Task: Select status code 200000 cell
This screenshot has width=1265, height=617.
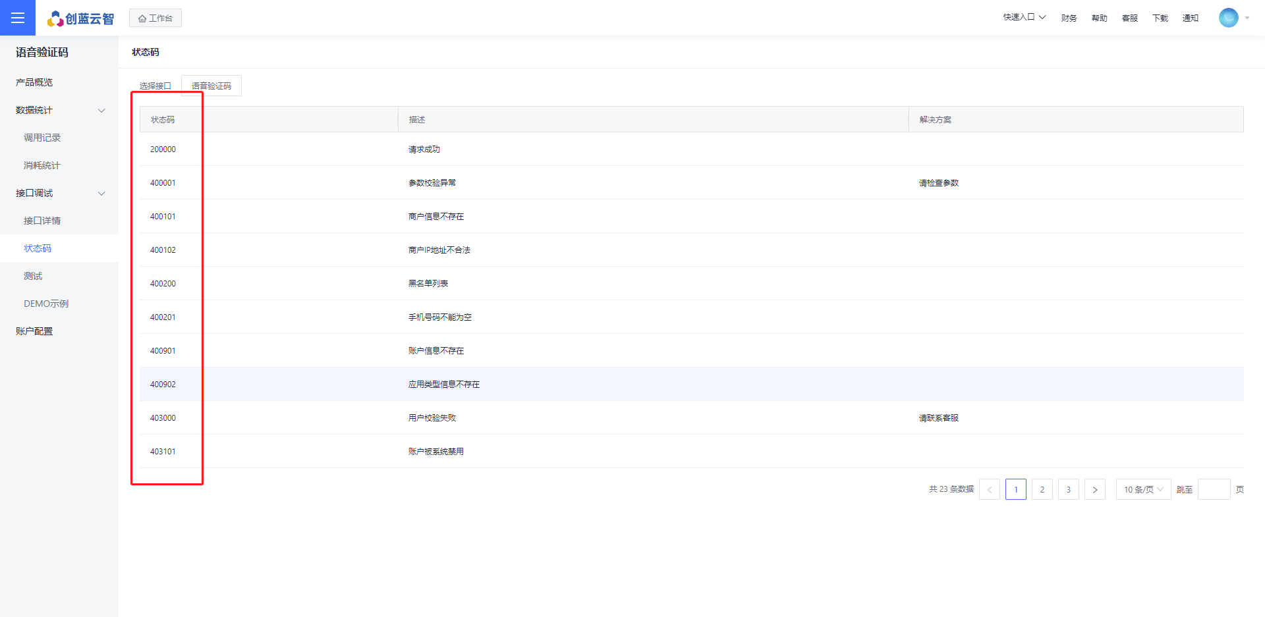Action: 163,149
